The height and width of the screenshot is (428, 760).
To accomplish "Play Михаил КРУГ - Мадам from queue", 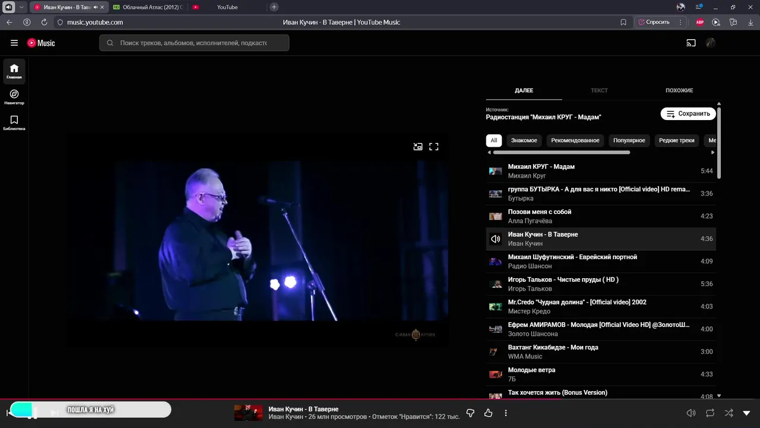I will [601, 171].
